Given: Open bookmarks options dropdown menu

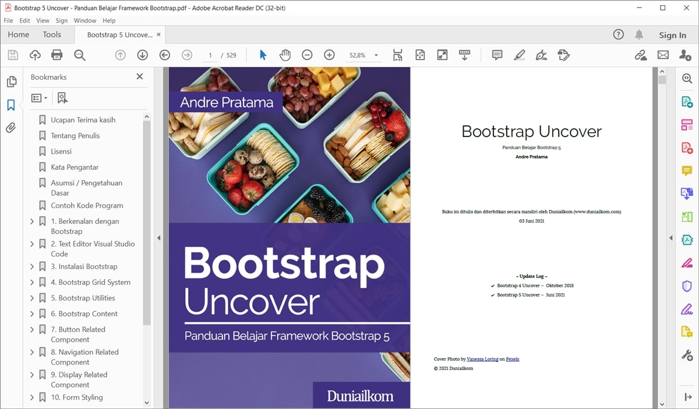Looking at the screenshot, I should click(x=40, y=98).
